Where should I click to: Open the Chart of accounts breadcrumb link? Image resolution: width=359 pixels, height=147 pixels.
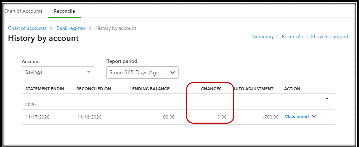27,29
